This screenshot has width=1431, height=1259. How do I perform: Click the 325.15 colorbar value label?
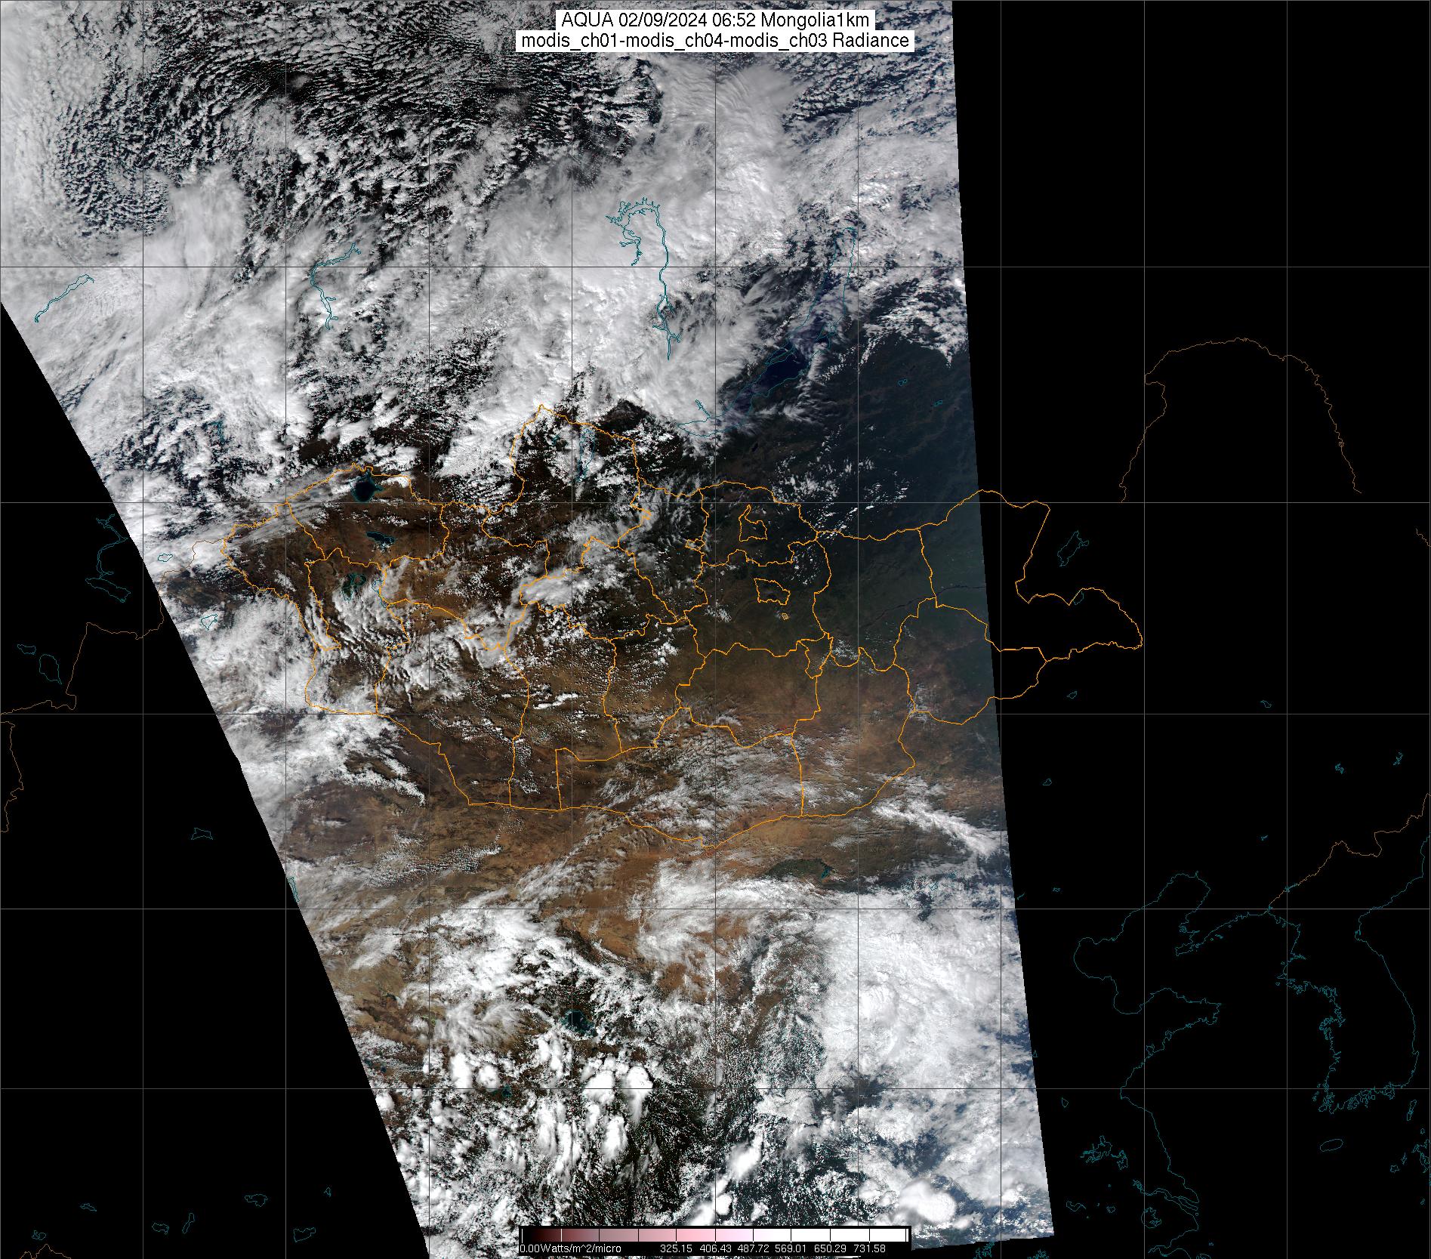click(x=676, y=1248)
